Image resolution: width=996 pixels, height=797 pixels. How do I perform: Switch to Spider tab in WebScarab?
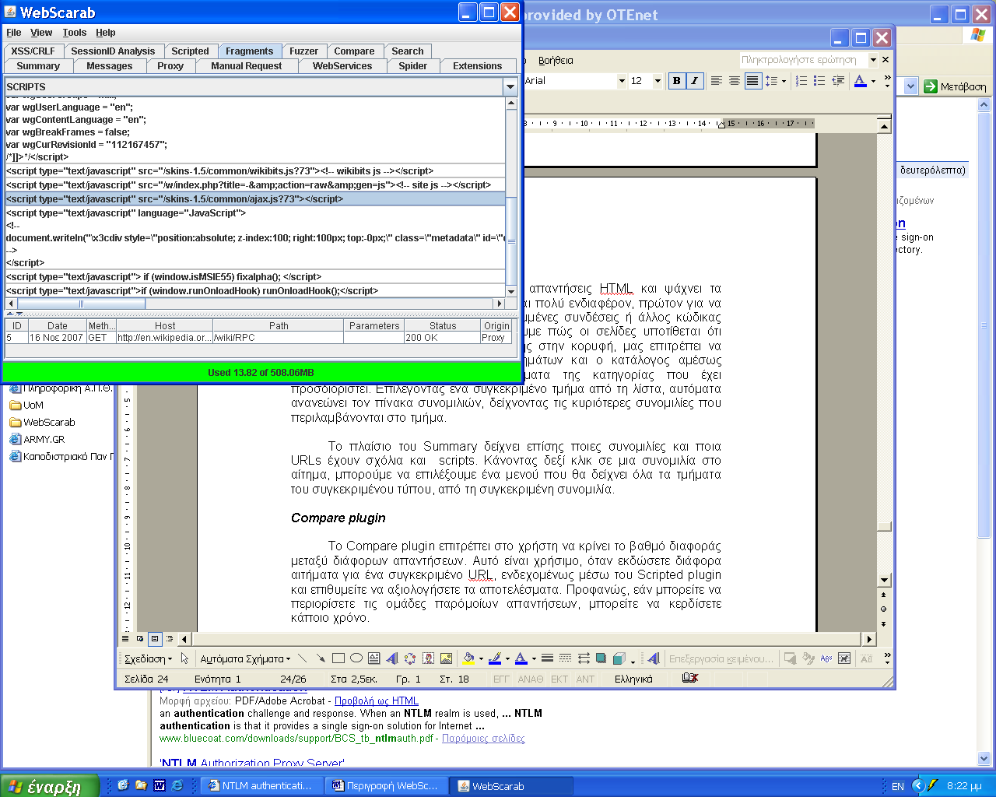click(x=413, y=66)
